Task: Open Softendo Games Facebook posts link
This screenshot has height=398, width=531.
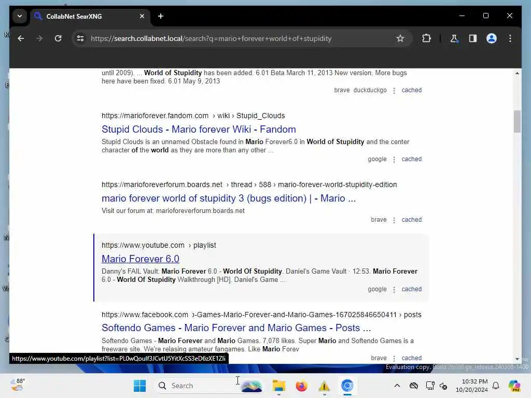Action: 236,328
